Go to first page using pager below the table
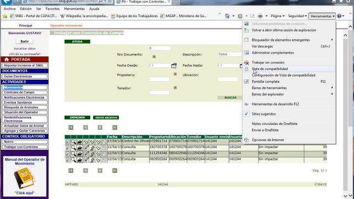354x199 pixels. tap(71, 170)
